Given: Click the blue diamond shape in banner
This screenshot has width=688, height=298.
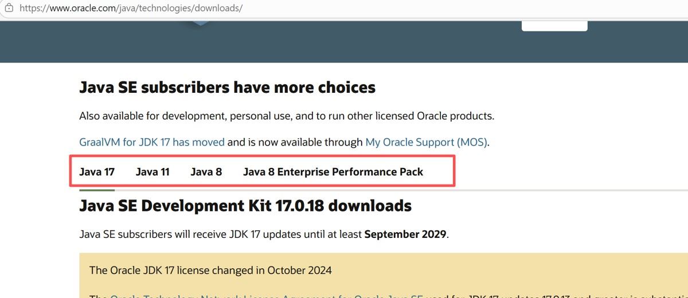Looking at the screenshot, I should (200, 23).
